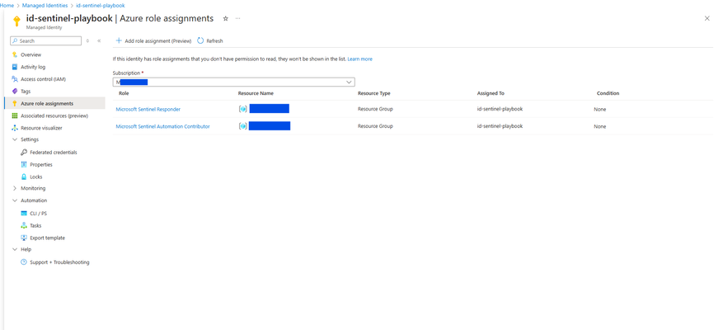Open Microsoft Sentinel Automation Contributor role link
The image size is (714, 330).
[x=162, y=126]
